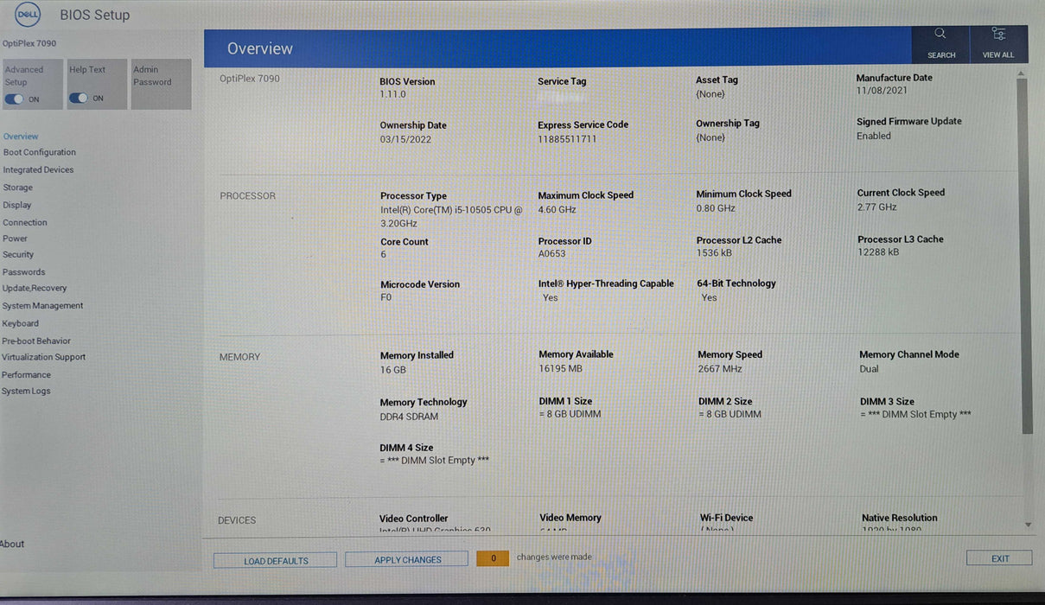Screen dimensions: 1045x605
Task: Open Passwords settings
Action: pyautogui.click(x=23, y=272)
